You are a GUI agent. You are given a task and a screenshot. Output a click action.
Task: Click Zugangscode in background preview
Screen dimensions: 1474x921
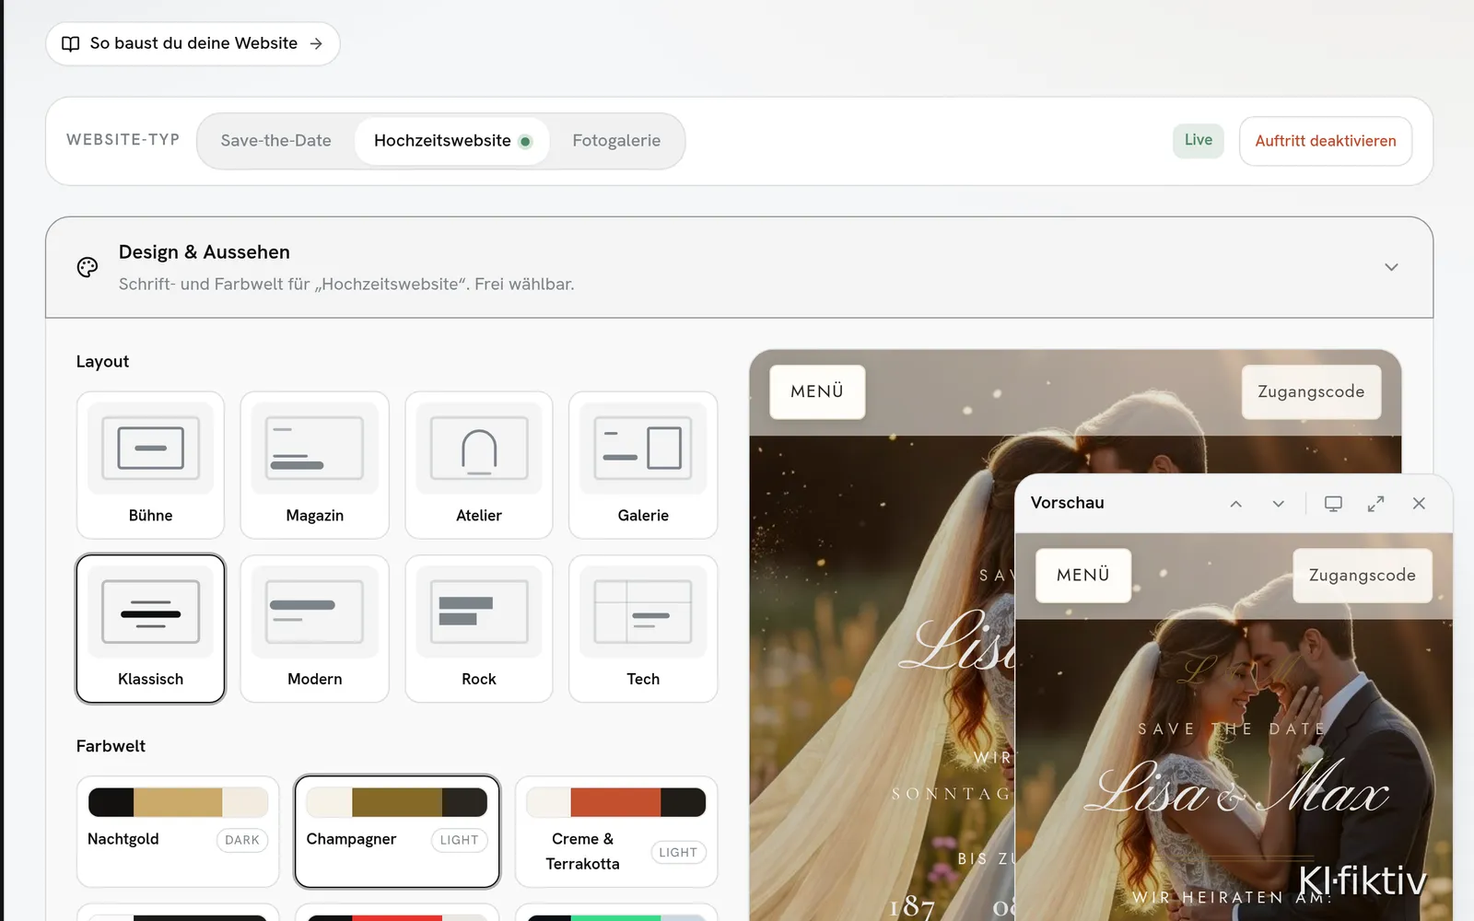[x=1311, y=392]
